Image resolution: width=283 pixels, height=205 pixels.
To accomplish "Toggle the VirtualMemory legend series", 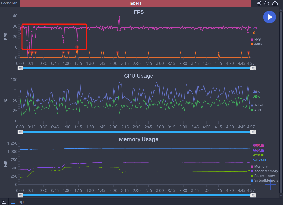I will tap(265, 180).
